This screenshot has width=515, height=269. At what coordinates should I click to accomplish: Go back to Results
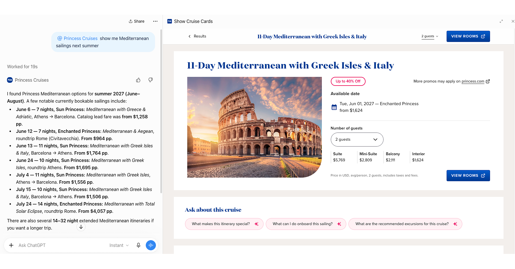point(197,36)
